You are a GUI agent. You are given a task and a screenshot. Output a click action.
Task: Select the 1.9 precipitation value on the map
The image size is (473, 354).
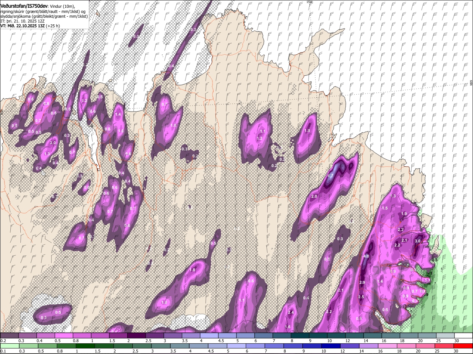click(x=404, y=214)
